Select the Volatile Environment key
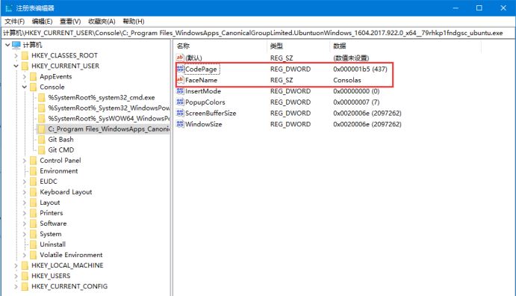 click(71, 255)
